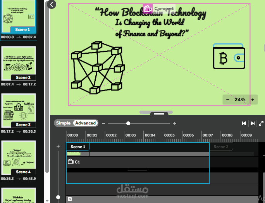
Task: Select the text line 'Is Changing the World'
Action: 150,22
